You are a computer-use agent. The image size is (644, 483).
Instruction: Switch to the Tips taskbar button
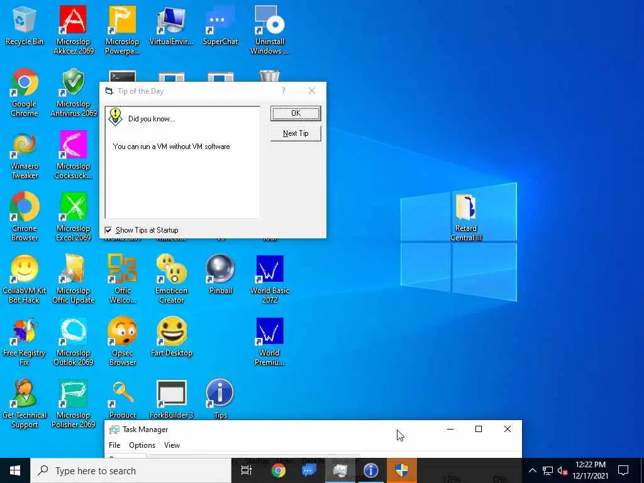click(371, 470)
